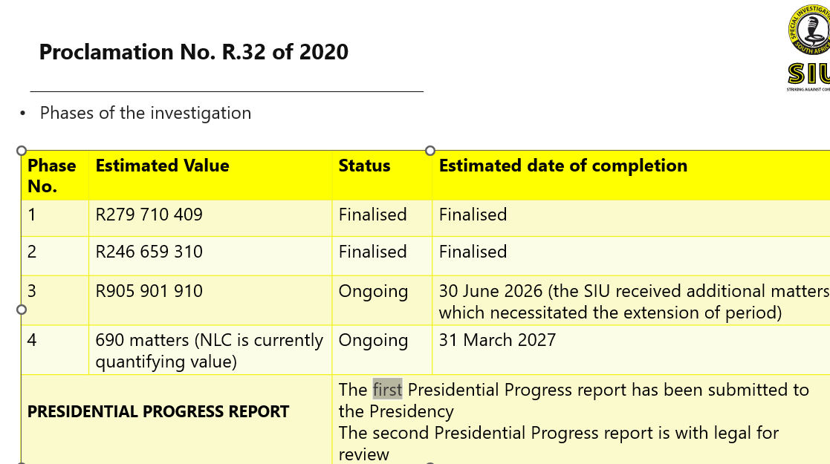This screenshot has height=464, width=830.
Task: Select the 'PRESIDENTIAL PROGRESS REPORT' cell
Action: pos(158,411)
